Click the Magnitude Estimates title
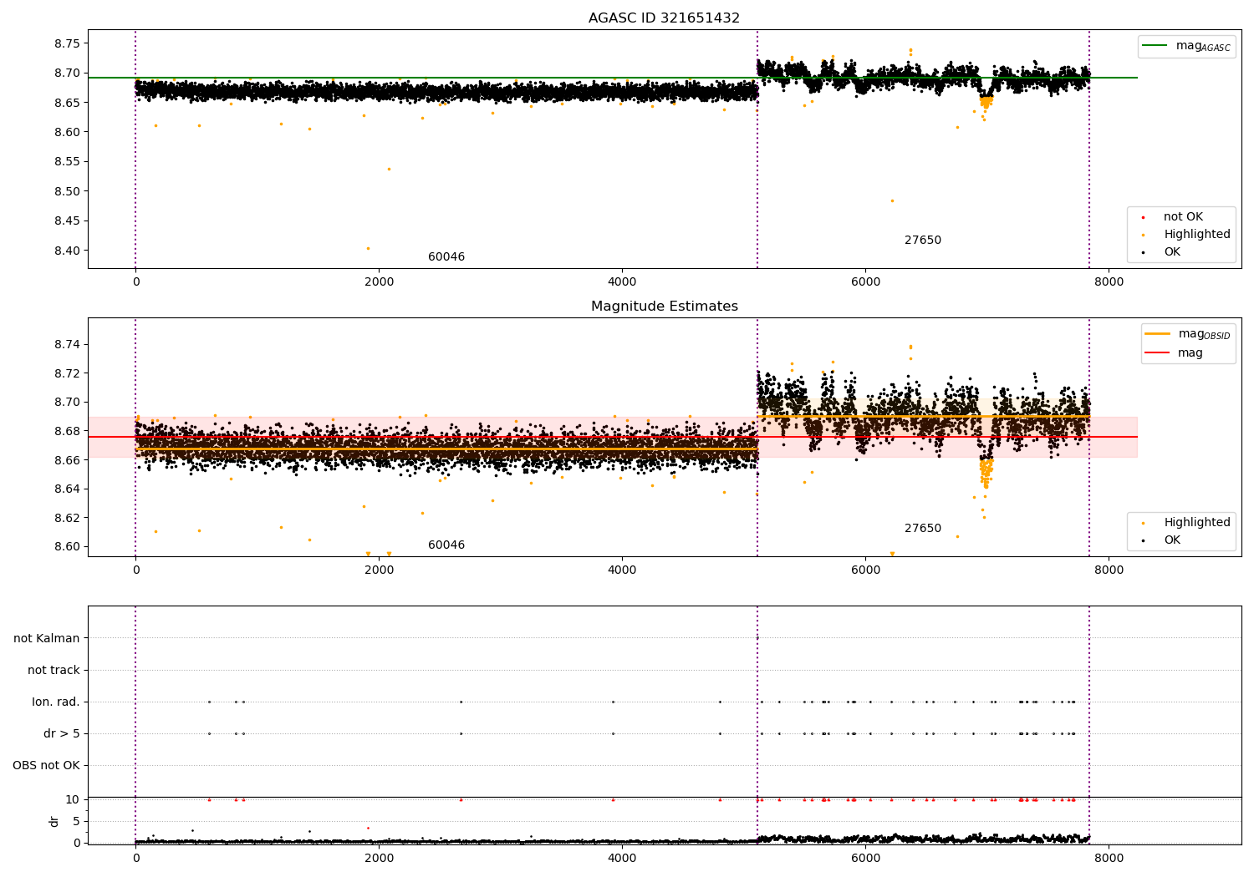Screen dimensions: 1254x877 (664, 307)
